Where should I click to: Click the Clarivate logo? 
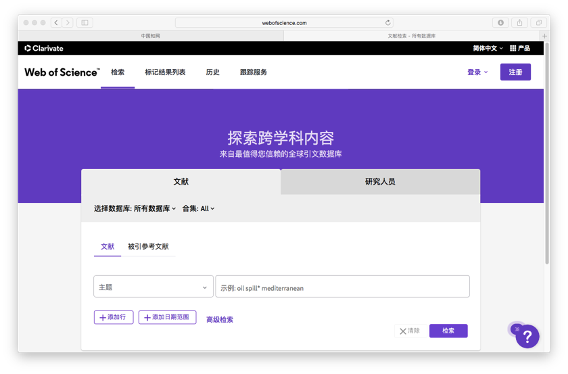pyautogui.click(x=44, y=49)
